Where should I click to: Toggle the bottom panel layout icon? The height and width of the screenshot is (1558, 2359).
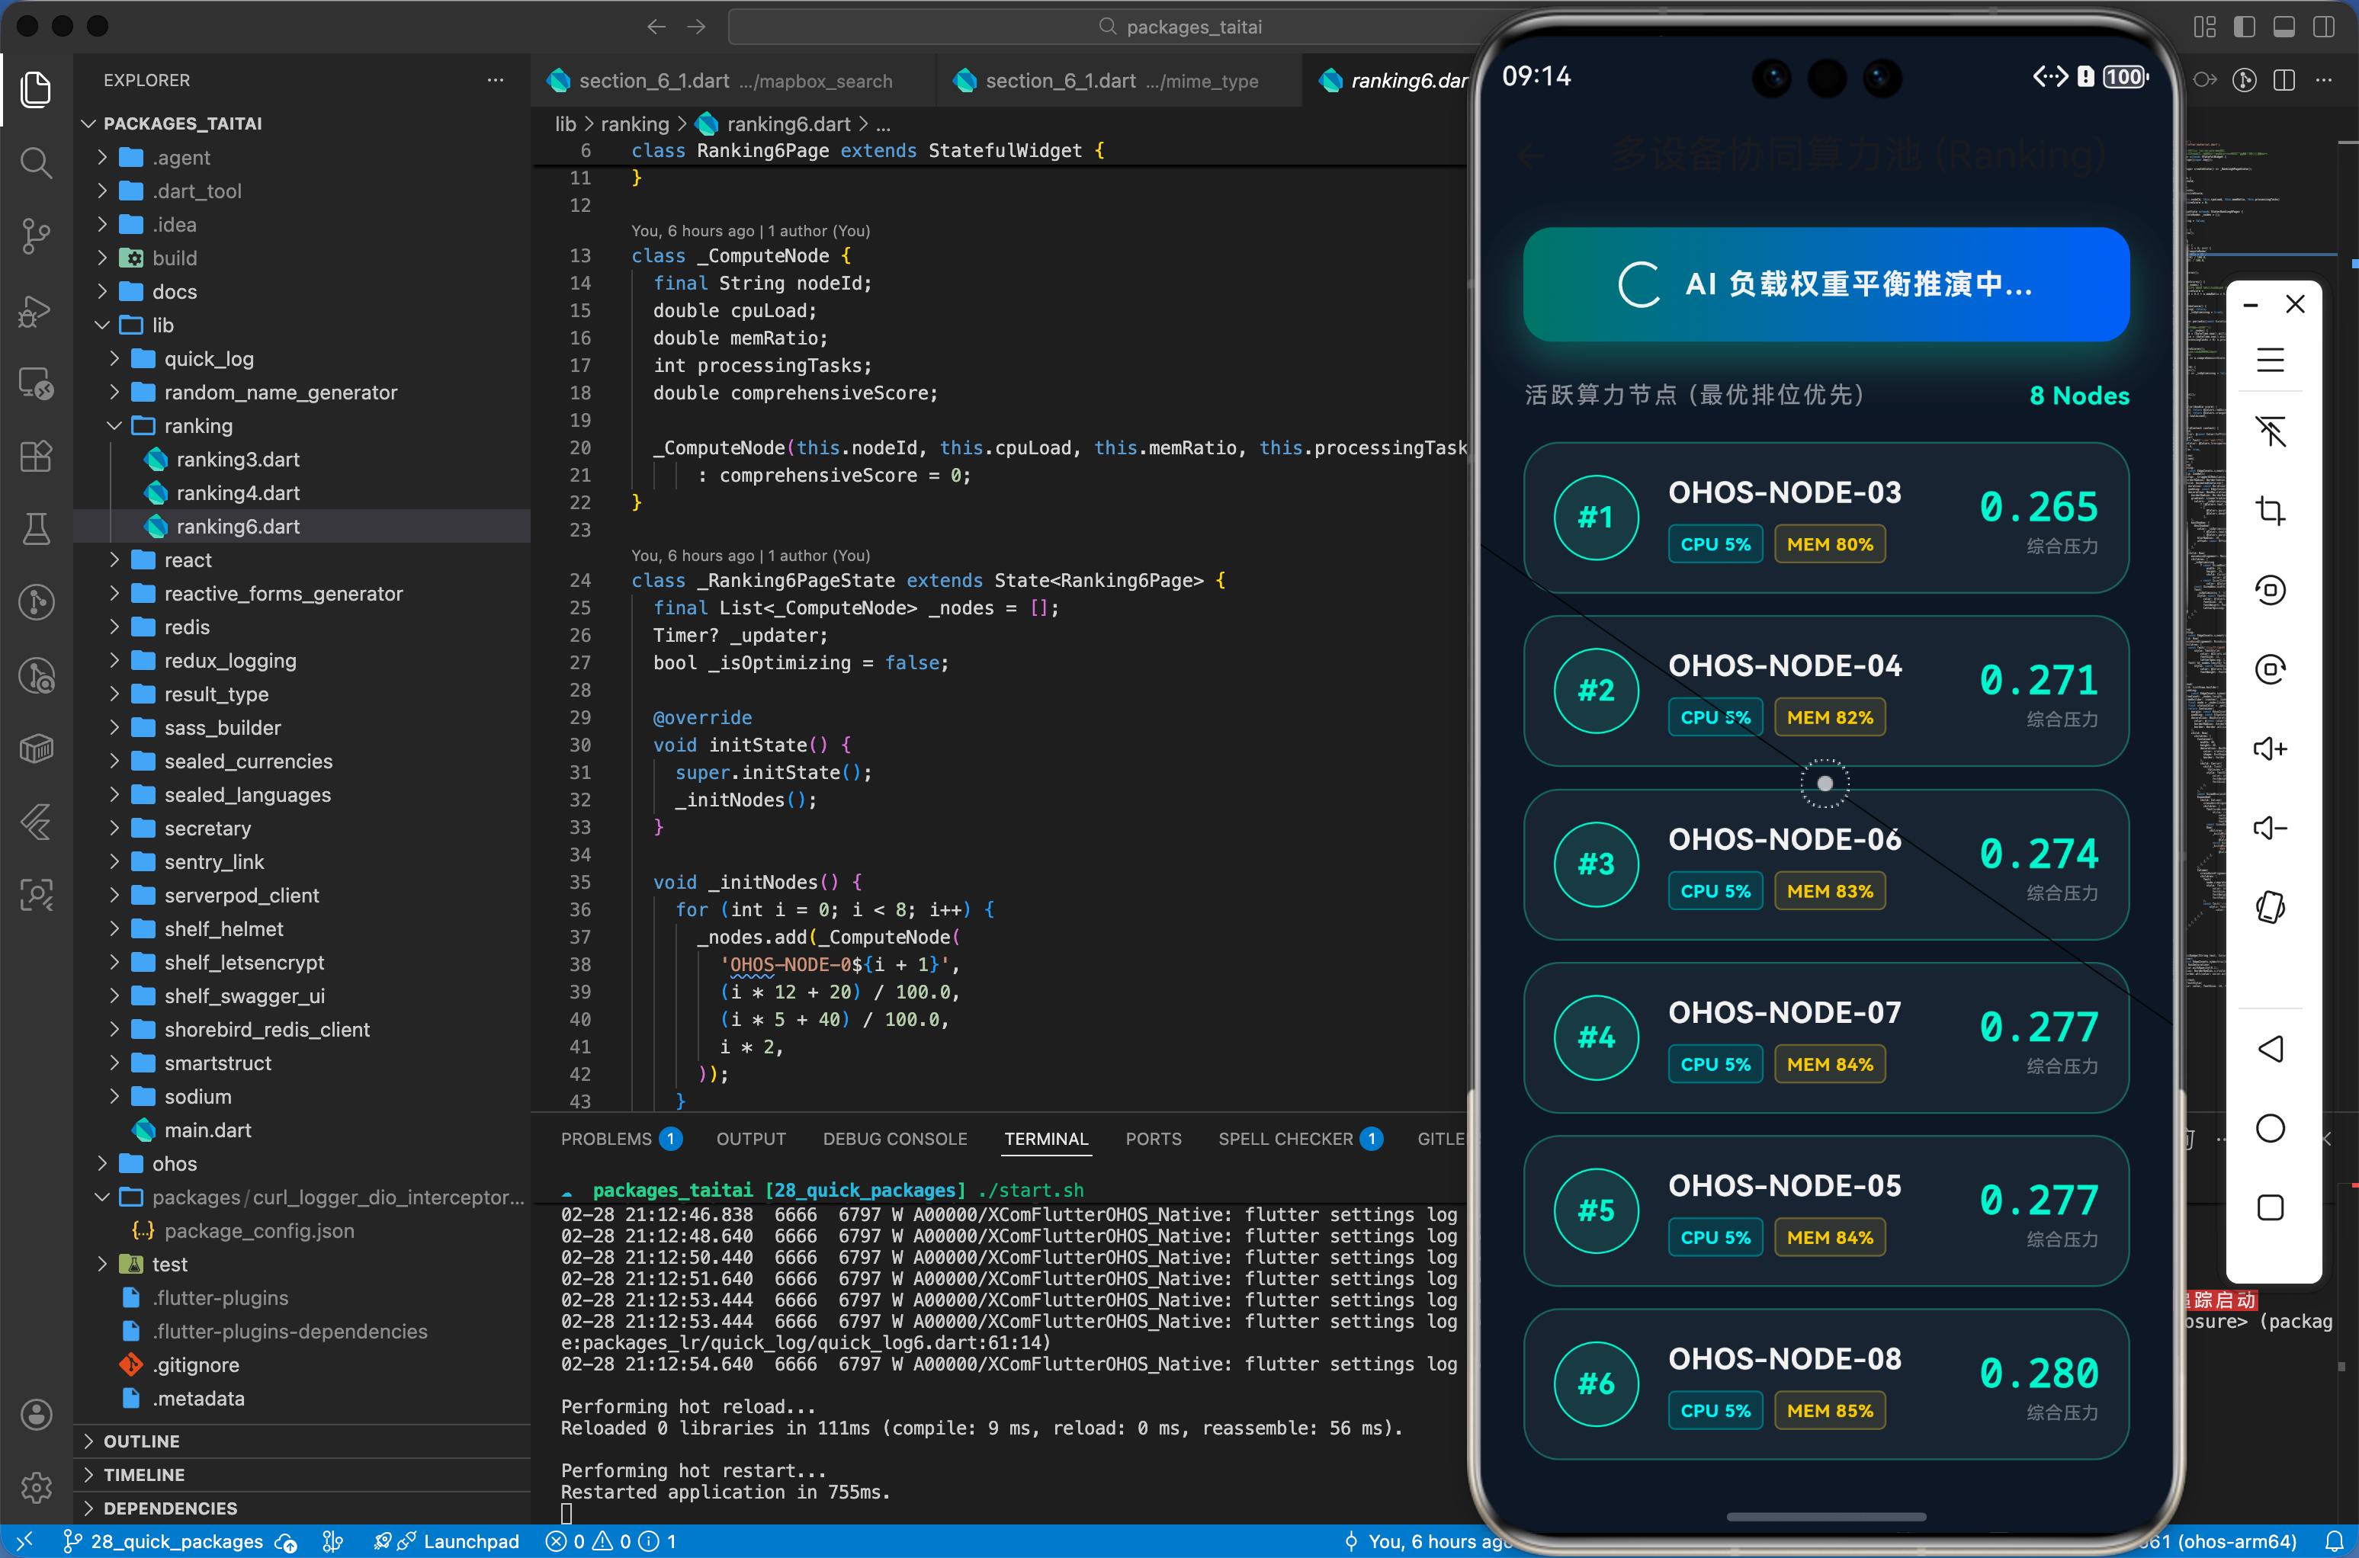point(2284,27)
